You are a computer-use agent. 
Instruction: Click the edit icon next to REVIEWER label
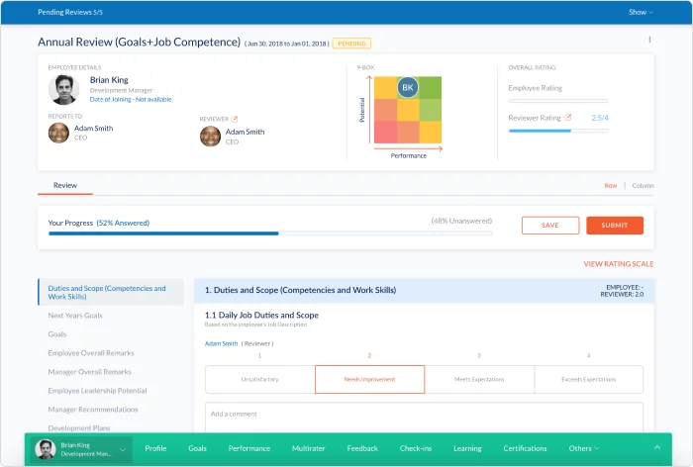pos(235,119)
